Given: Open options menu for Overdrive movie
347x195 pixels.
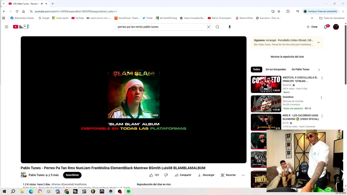Looking at the screenshot, I should click(321, 97).
